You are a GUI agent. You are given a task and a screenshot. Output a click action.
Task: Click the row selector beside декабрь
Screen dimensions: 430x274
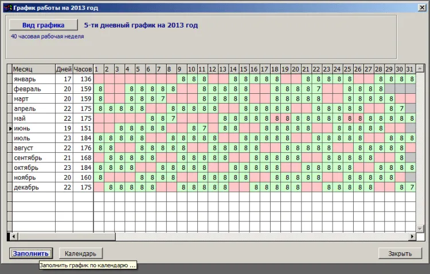(x=10, y=188)
